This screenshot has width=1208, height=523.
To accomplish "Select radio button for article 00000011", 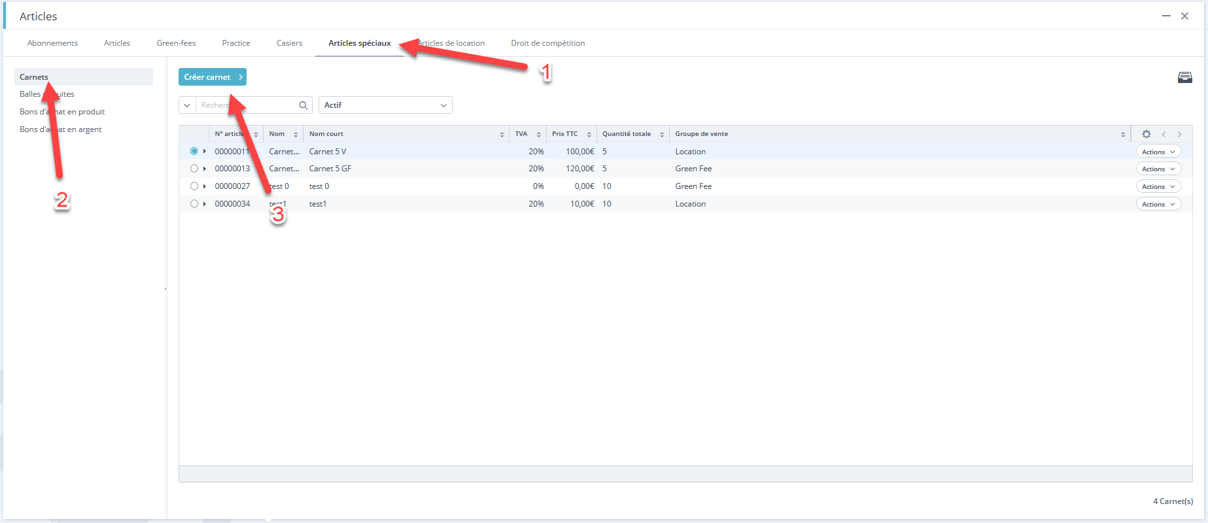I will pos(194,151).
